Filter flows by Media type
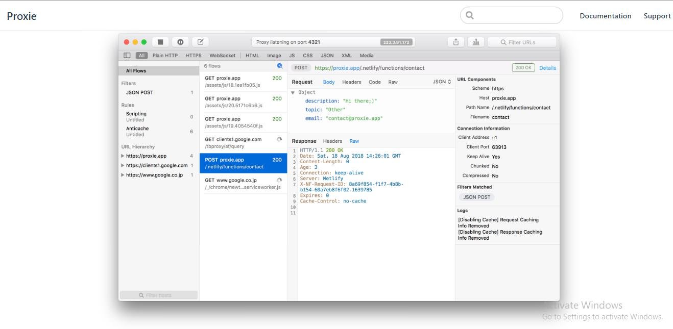The height and width of the screenshot is (329, 673). point(367,56)
